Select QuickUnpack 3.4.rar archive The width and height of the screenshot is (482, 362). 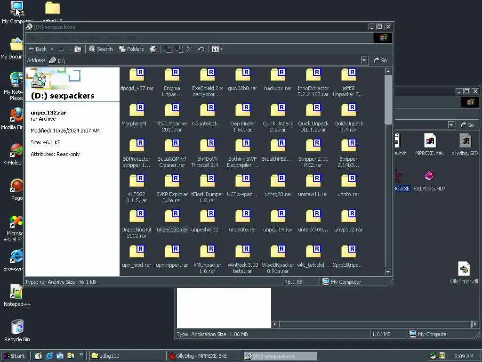coord(348,118)
